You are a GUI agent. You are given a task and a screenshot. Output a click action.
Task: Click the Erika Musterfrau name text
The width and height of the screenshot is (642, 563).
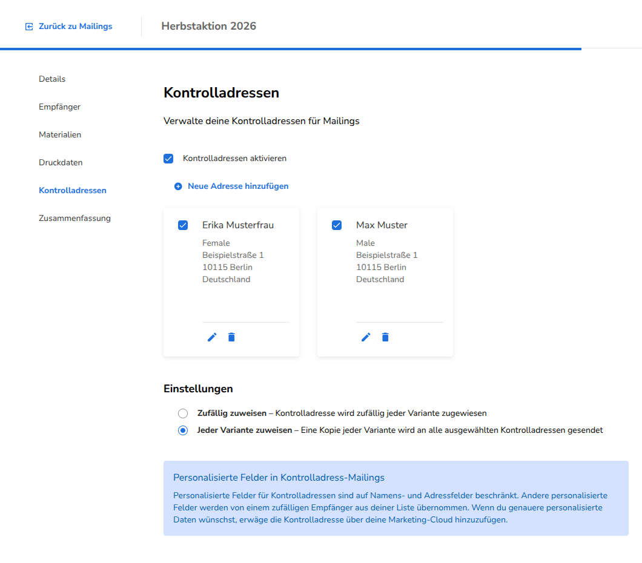pyautogui.click(x=238, y=225)
